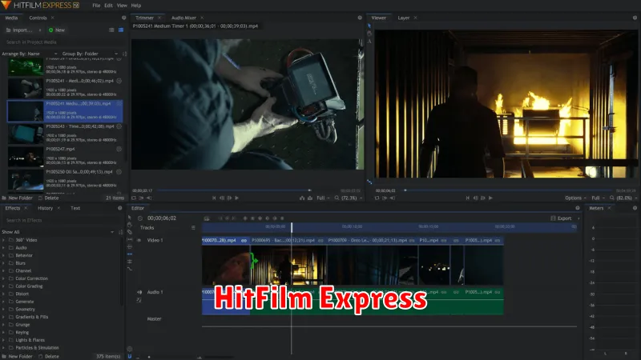641x360 pixels.
Task: Toggle loop playback in Trimmer
Action: coord(134,198)
